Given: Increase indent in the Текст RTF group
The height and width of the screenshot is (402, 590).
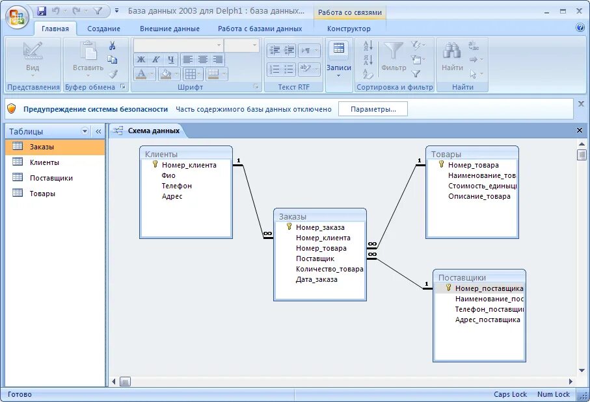Looking at the screenshot, I should [x=289, y=51].
